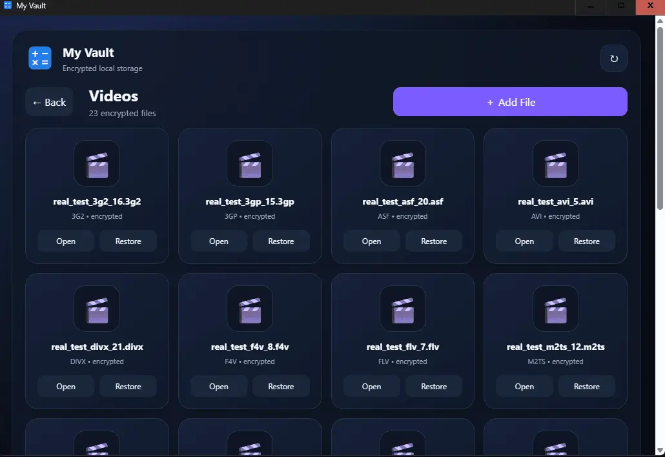Click the 'DIVX • encrypted' label

[x=97, y=361]
